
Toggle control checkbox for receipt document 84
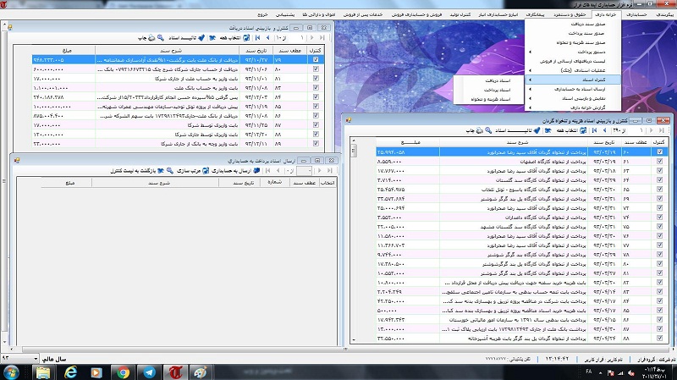coord(316,97)
